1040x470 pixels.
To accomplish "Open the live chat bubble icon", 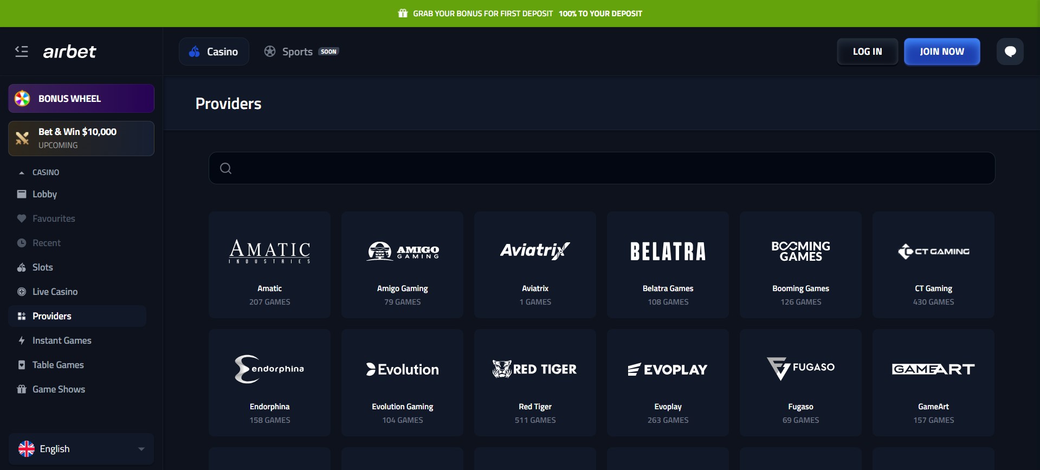I will (1010, 51).
